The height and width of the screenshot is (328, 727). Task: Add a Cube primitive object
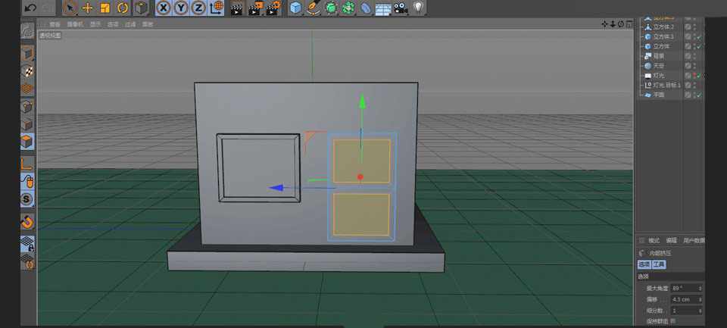point(295,8)
